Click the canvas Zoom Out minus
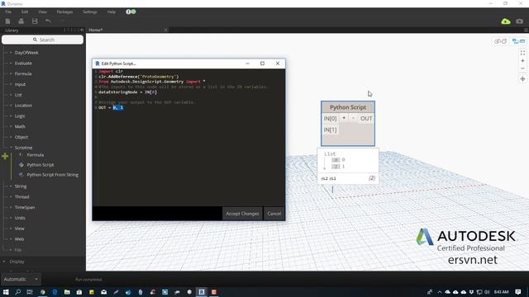 (522, 68)
